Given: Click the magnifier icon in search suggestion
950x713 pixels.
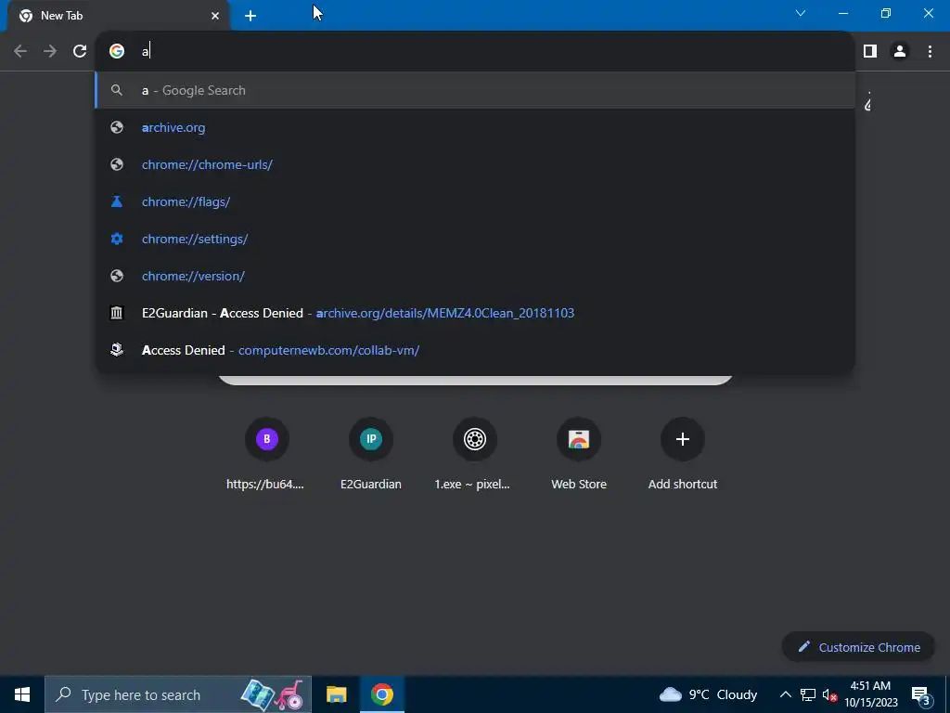Looking at the screenshot, I should [x=117, y=90].
